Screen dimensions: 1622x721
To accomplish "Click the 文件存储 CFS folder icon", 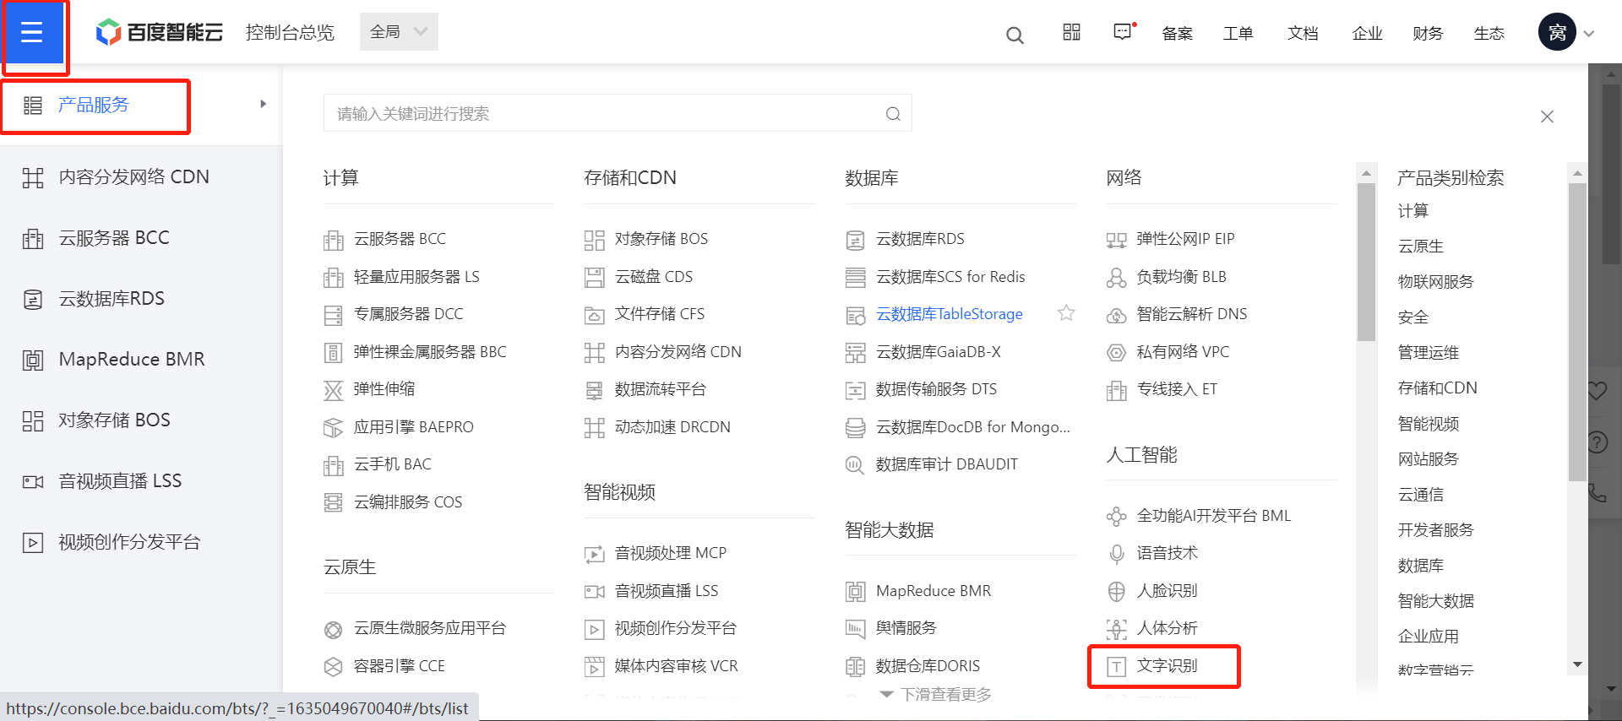I will coord(595,315).
